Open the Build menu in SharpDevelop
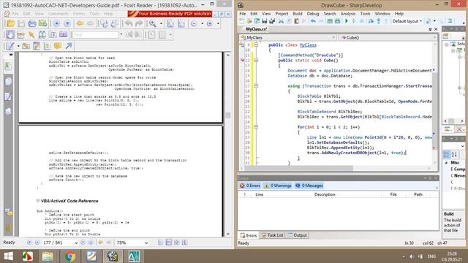The width and height of the screenshot is (468, 263). click(x=298, y=14)
